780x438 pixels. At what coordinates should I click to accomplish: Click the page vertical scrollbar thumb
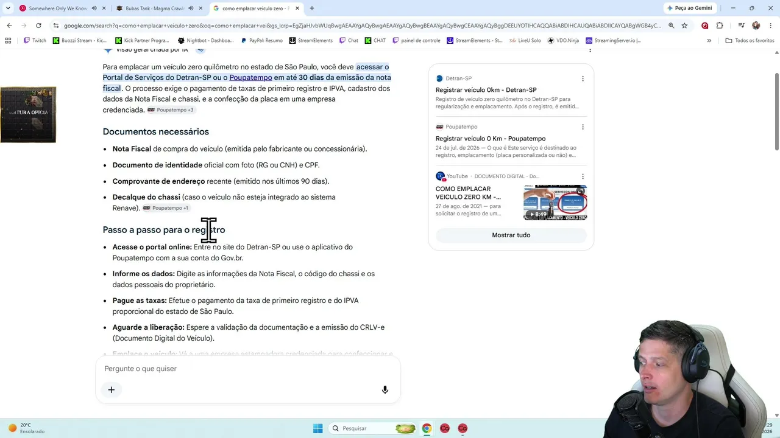tap(776, 111)
